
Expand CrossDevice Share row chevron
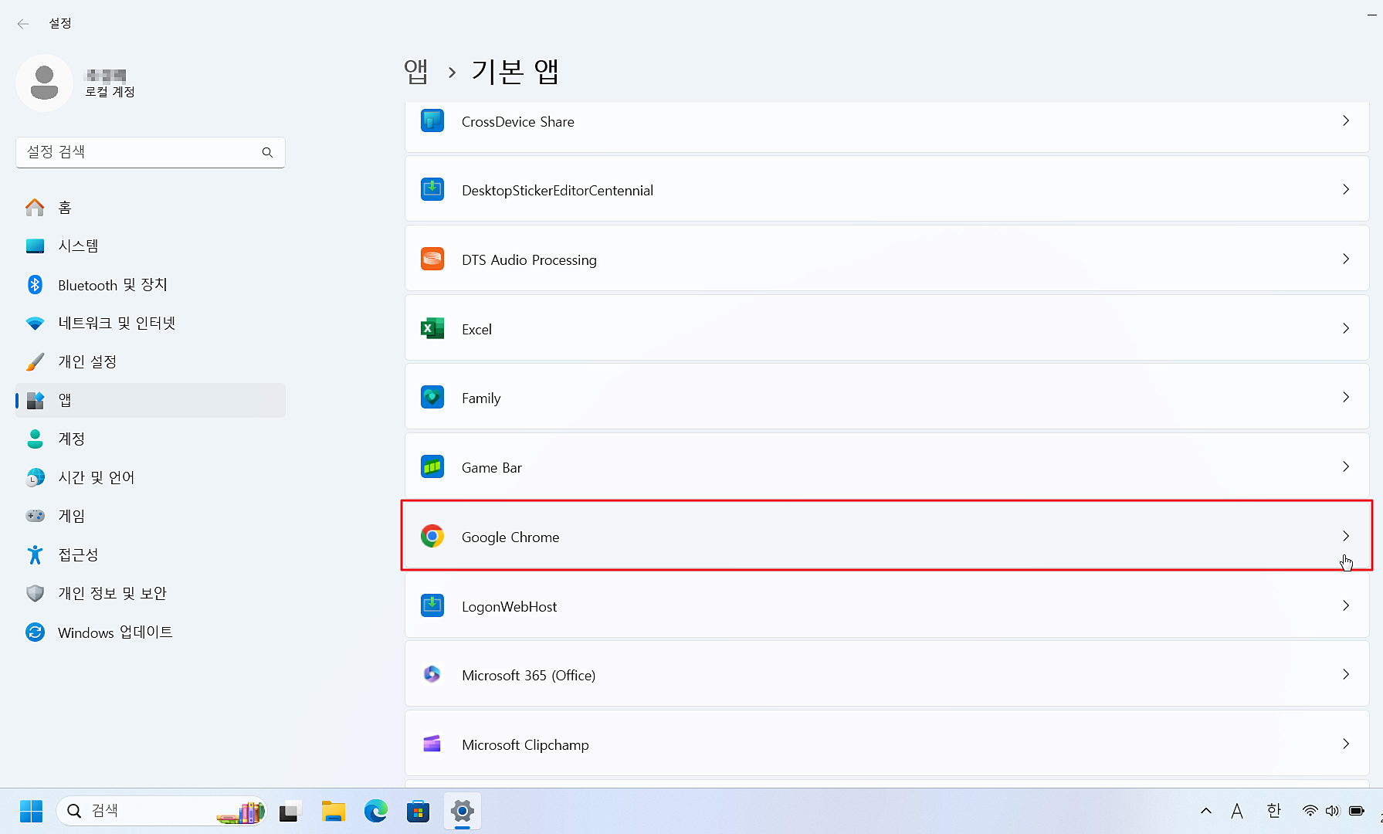point(1346,121)
